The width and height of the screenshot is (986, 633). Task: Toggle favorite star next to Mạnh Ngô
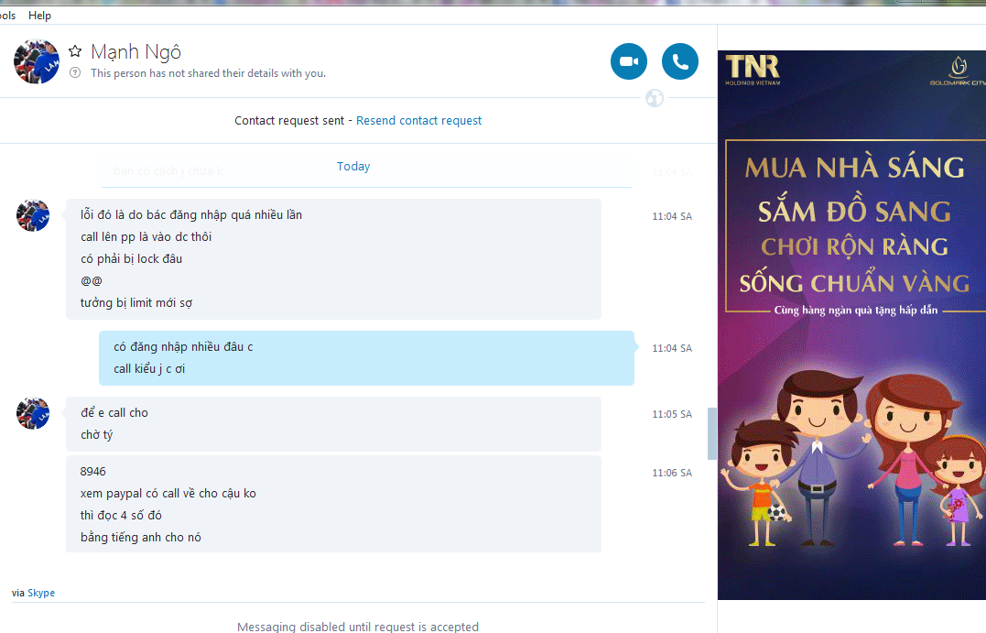click(x=75, y=51)
